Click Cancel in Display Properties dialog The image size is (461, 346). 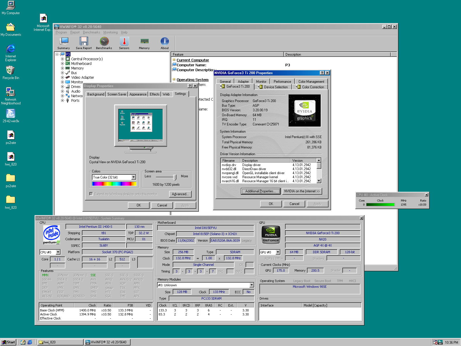click(x=162, y=205)
